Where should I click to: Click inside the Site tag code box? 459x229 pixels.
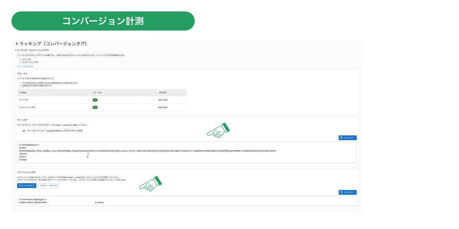(187, 152)
